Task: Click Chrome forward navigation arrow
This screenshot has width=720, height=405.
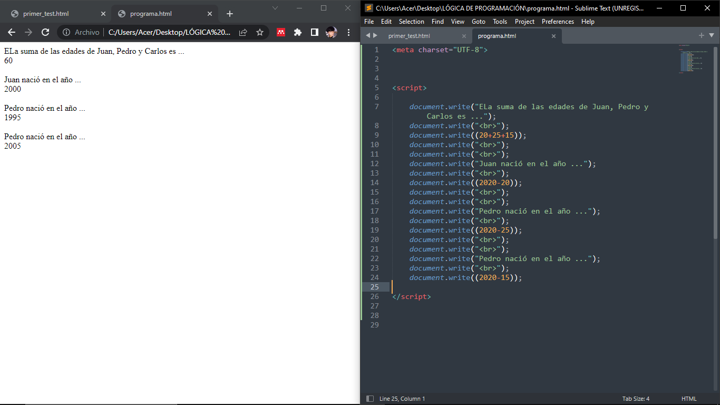Action: point(28,32)
